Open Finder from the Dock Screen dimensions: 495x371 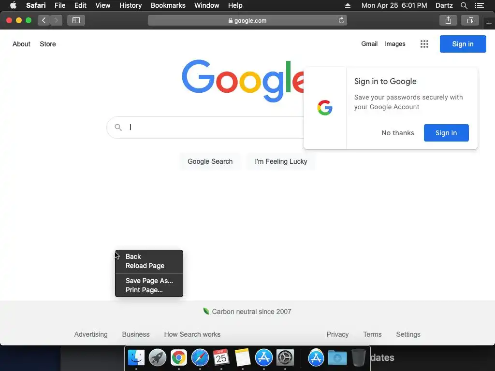pos(136,357)
